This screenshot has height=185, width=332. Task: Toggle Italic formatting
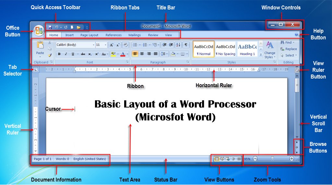[x=66, y=54]
